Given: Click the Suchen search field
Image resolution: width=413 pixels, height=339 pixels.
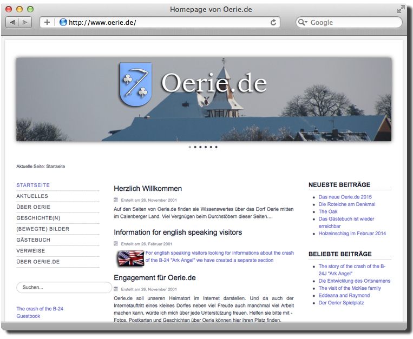Looking at the screenshot, I should [x=64, y=288].
